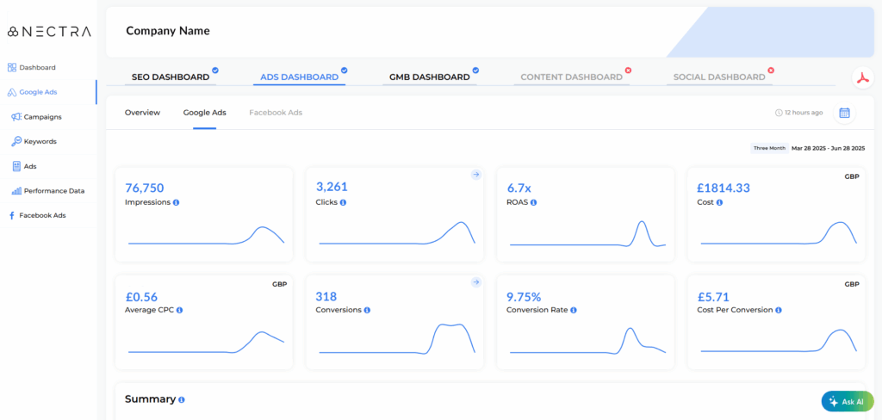
Task: Open the calendar date picker icon
Action: (844, 113)
